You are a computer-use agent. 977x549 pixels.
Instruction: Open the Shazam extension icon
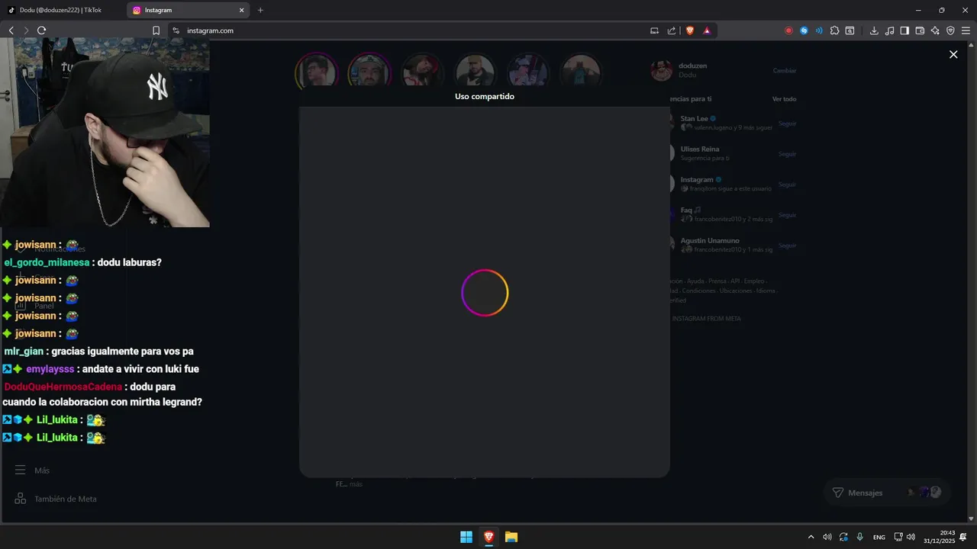pyautogui.click(x=804, y=30)
